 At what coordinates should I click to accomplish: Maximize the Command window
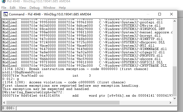point(160,14)
